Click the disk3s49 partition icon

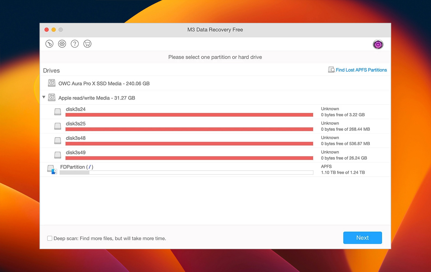pos(58,155)
